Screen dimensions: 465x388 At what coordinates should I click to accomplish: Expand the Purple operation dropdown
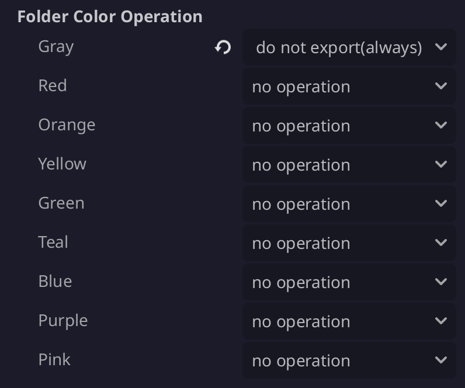click(x=349, y=321)
